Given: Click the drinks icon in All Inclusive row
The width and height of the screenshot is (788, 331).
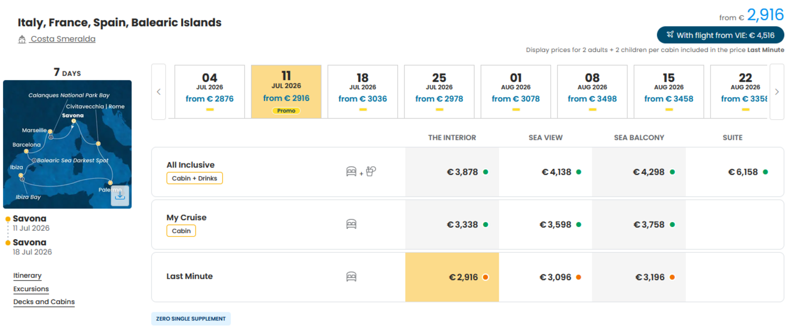Looking at the screenshot, I should pos(371,171).
